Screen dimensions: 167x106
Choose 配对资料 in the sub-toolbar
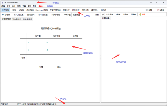[31, 15]
